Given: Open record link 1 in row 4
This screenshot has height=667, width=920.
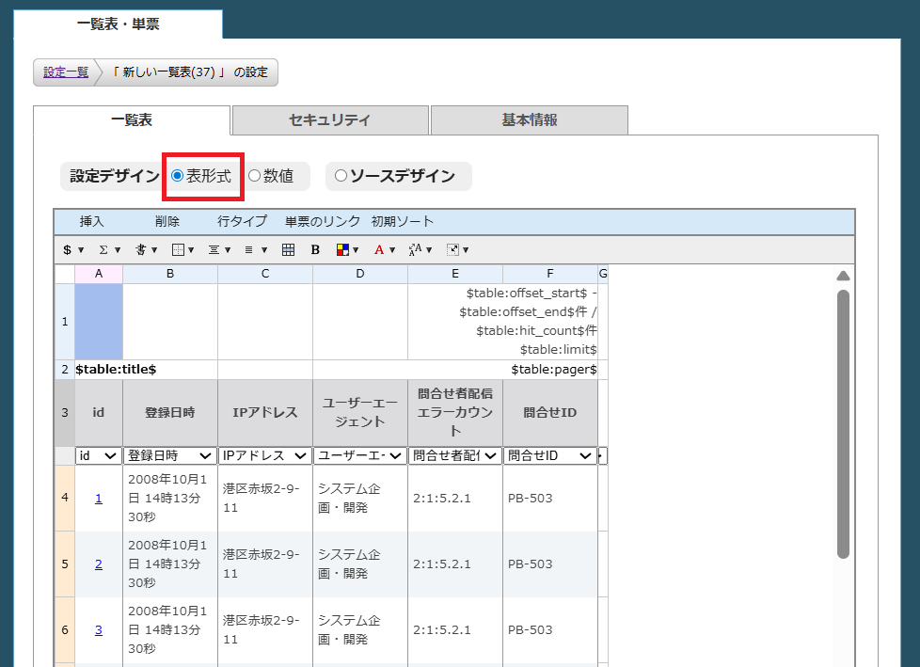Looking at the screenshot, I should 99,498.
